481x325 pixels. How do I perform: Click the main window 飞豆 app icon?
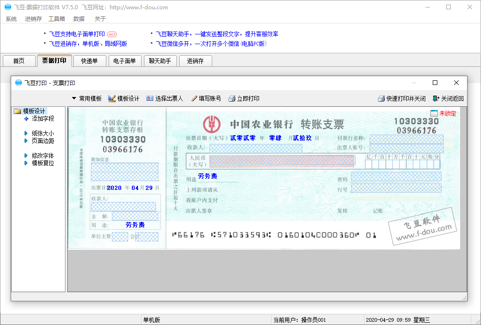(8, 7)
